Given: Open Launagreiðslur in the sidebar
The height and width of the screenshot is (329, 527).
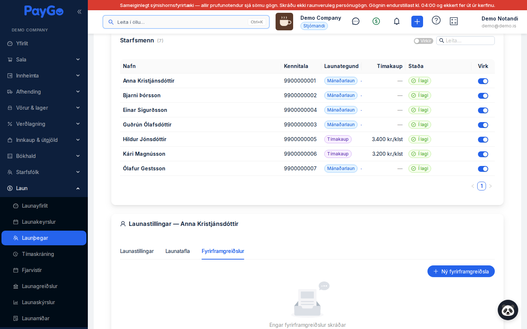Looking at the screenshot, I should pos(44,286).
